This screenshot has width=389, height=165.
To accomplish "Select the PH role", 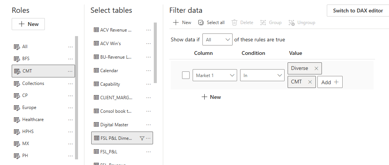I will coord(43,156).
